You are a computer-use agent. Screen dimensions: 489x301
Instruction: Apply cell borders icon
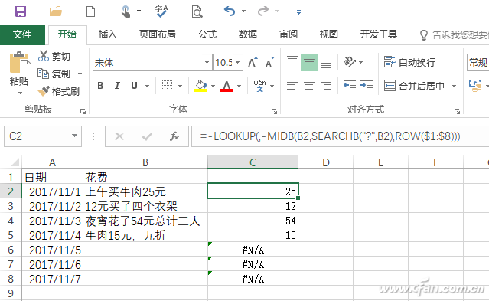(167, 86)
